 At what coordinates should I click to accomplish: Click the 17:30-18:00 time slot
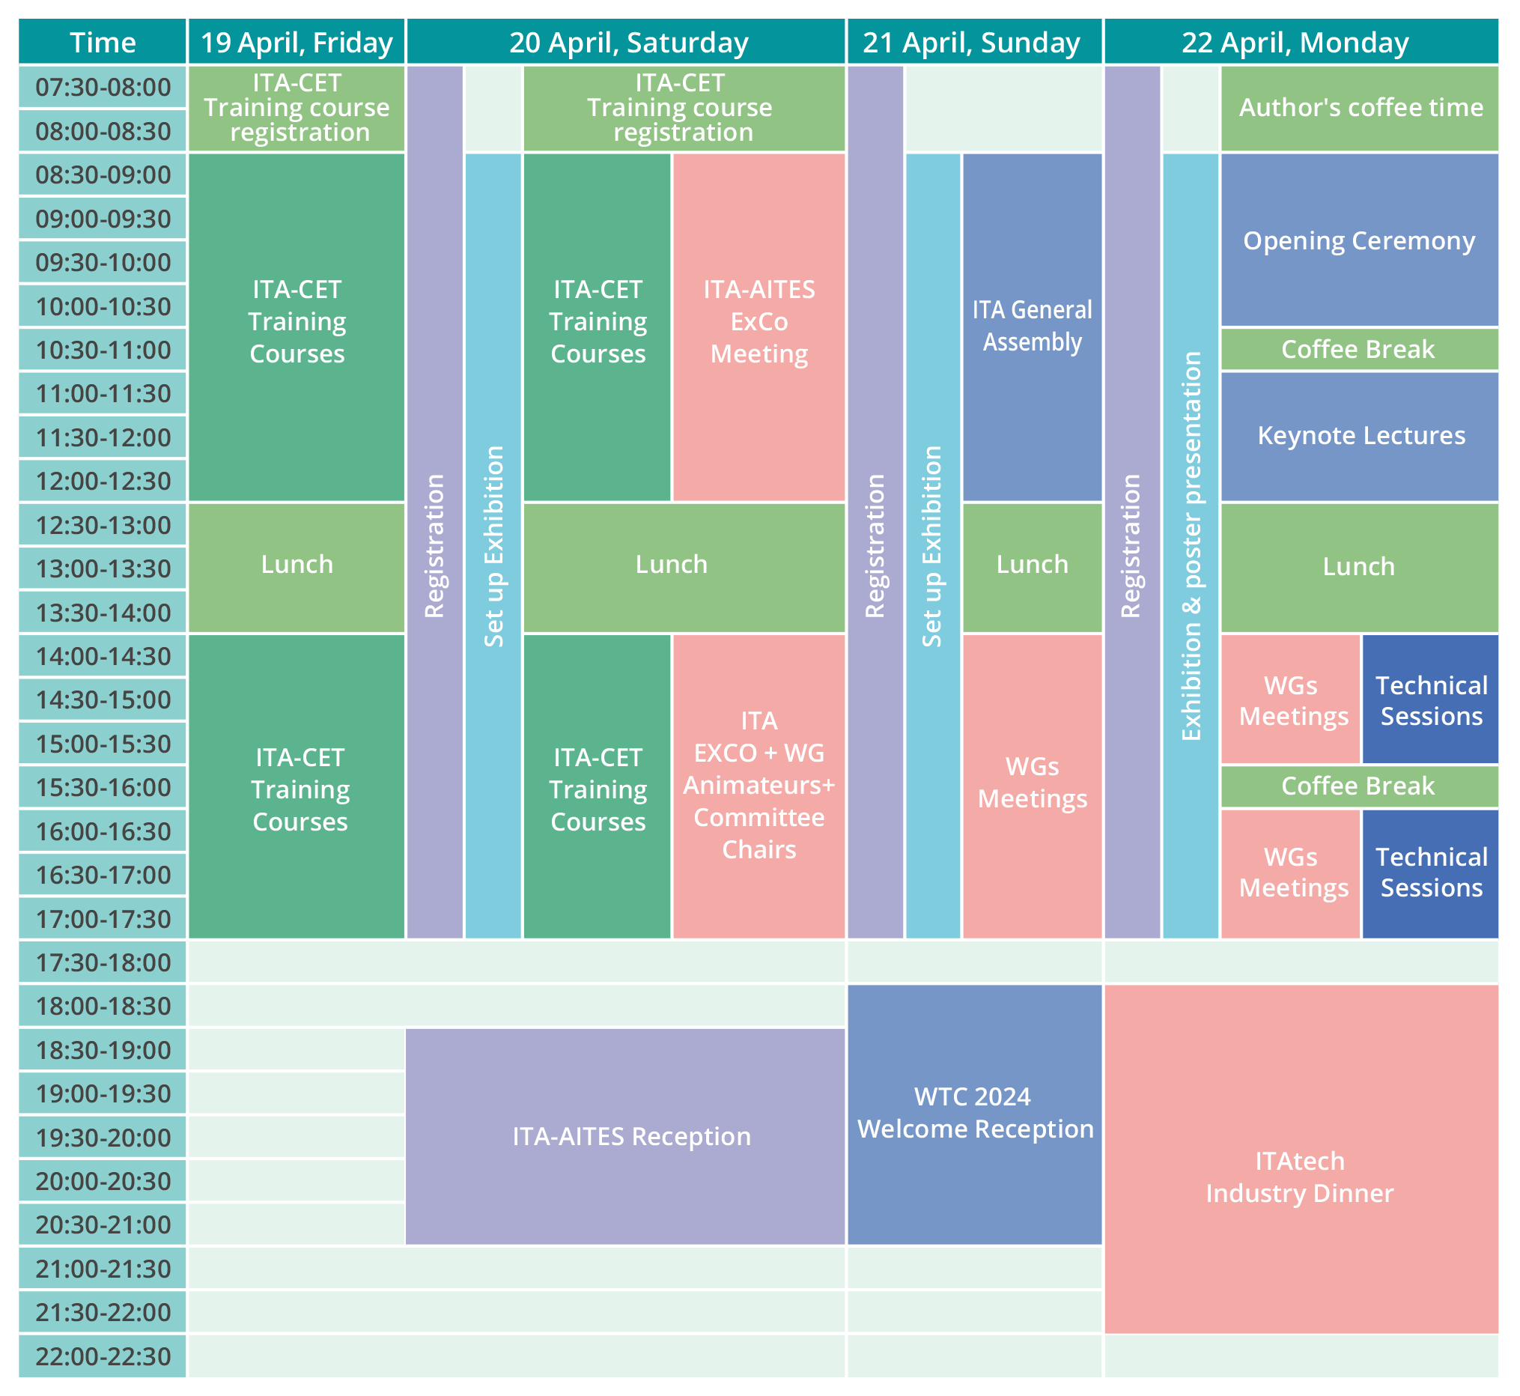(x=103, y=962)
